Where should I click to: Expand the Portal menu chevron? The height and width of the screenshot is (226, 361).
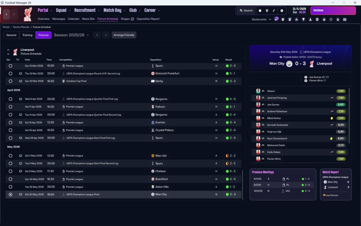pos(51,10)
